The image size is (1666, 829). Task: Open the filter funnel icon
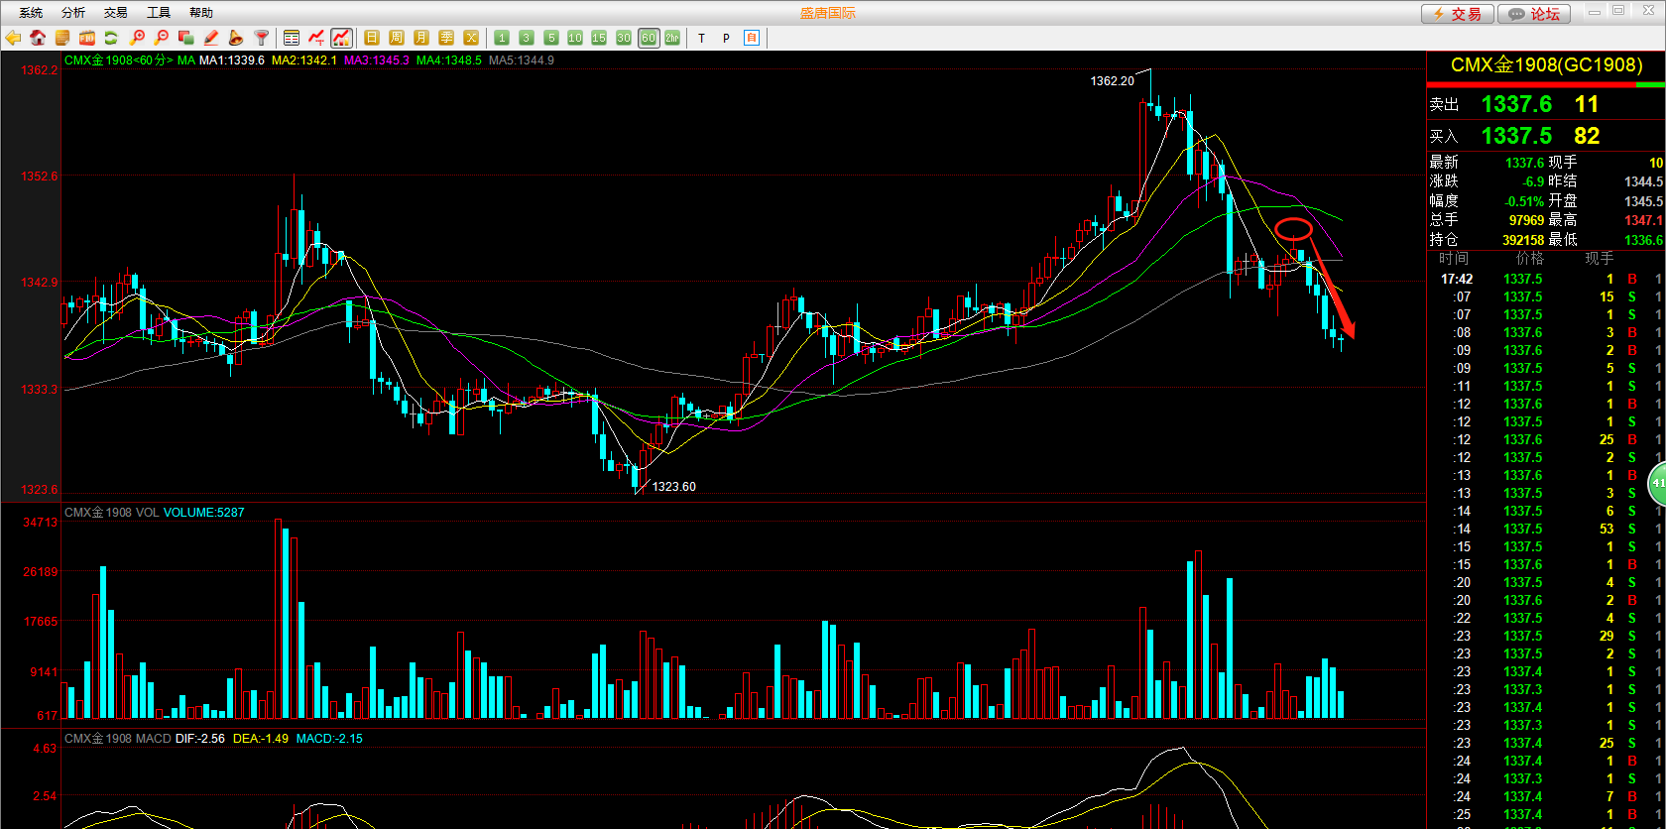click(x=261, y=38)
